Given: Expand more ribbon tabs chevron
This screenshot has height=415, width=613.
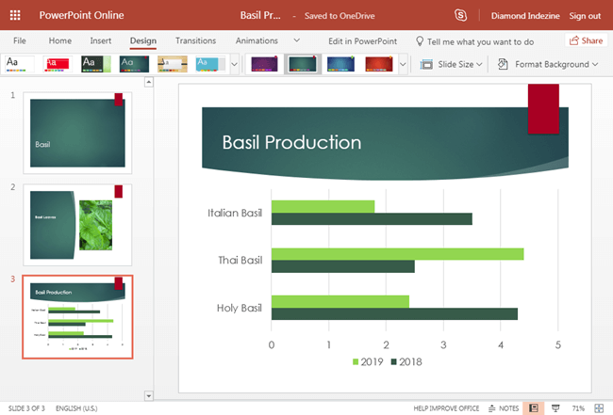Looking at the screenshot, I should coord(297,41).
